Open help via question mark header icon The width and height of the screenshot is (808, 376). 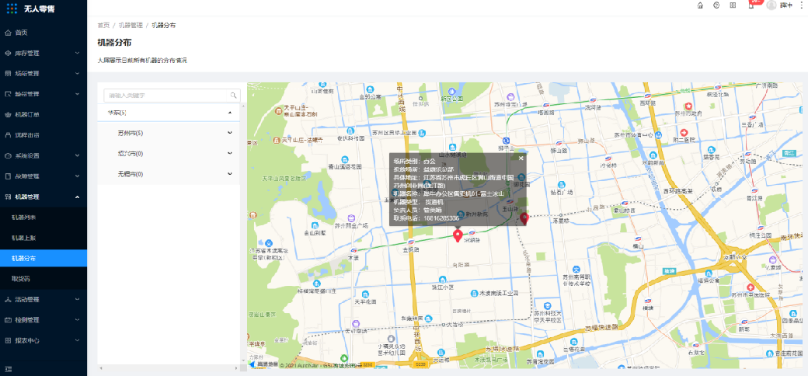(x=716, y=5)
